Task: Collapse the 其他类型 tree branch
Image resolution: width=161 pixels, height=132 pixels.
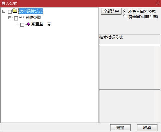Action: coord(10,18)
